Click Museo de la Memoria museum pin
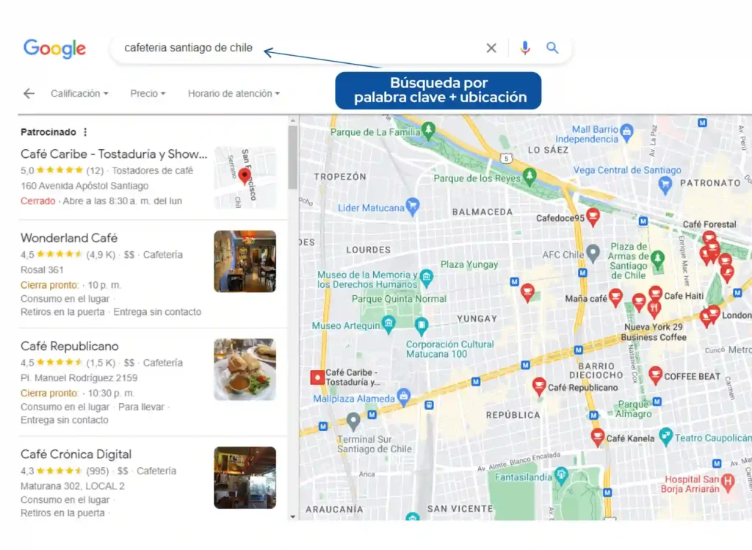This screenshot has height=550, width=752. 427,278
